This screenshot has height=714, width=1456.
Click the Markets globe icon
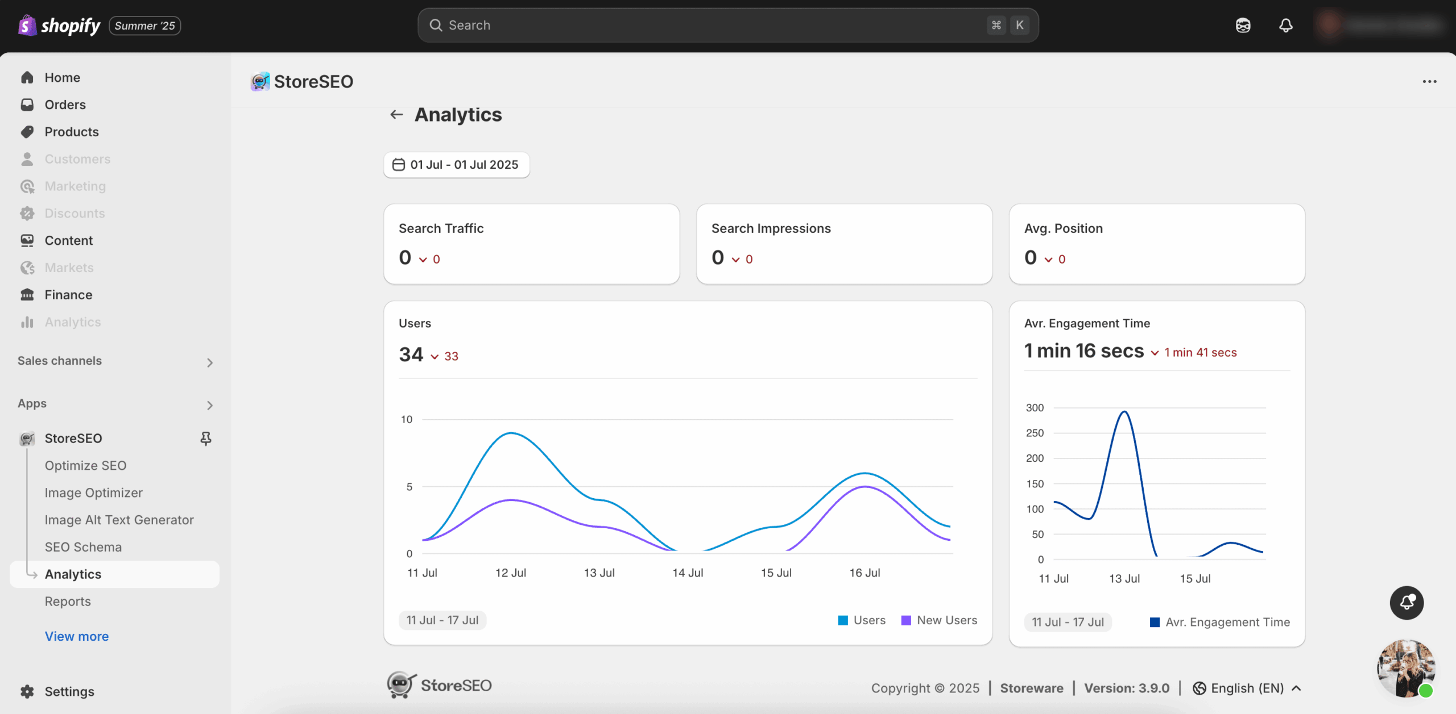coord(27,268)
